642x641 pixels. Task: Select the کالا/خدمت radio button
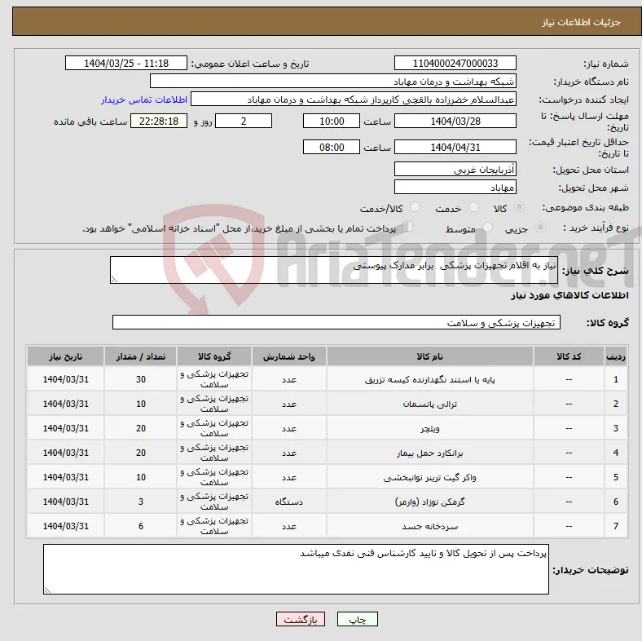[415, 207]
